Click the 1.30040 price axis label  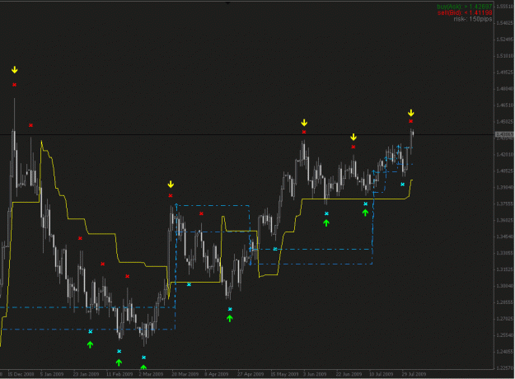point(505,286)
